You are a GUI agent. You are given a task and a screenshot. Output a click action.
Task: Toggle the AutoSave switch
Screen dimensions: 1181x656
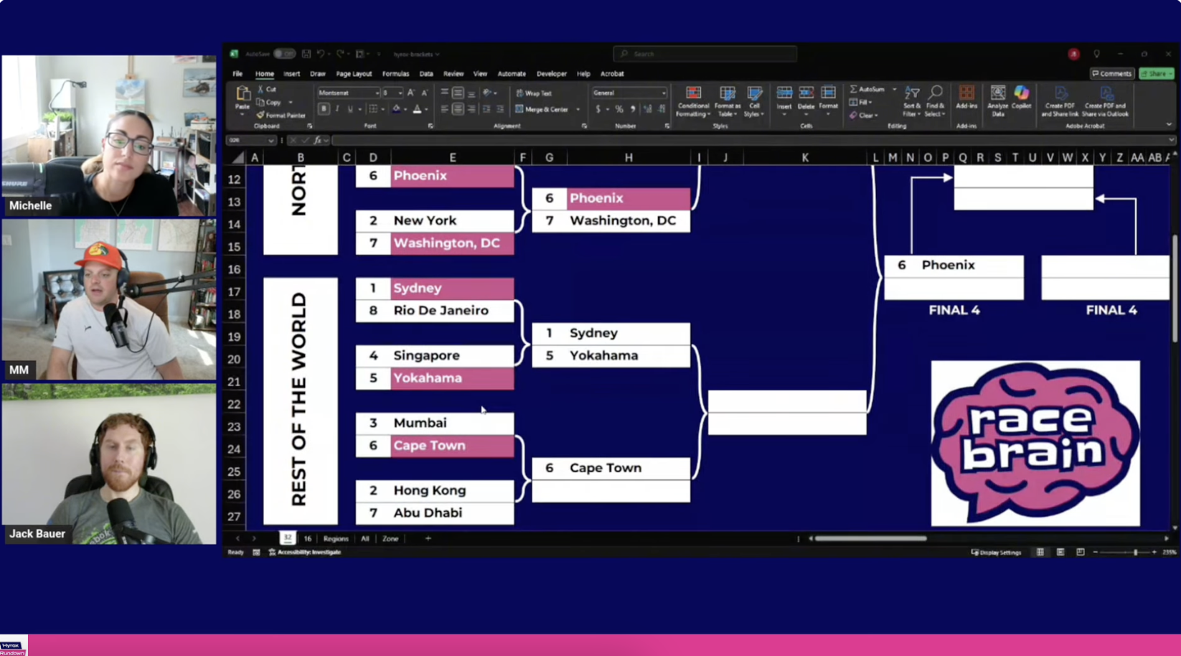tap(285, 54)
